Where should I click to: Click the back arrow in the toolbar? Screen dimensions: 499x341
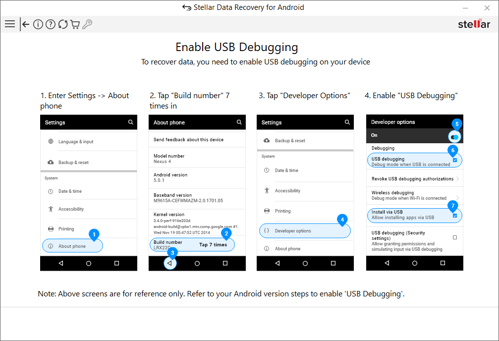(x=25, y=24)
